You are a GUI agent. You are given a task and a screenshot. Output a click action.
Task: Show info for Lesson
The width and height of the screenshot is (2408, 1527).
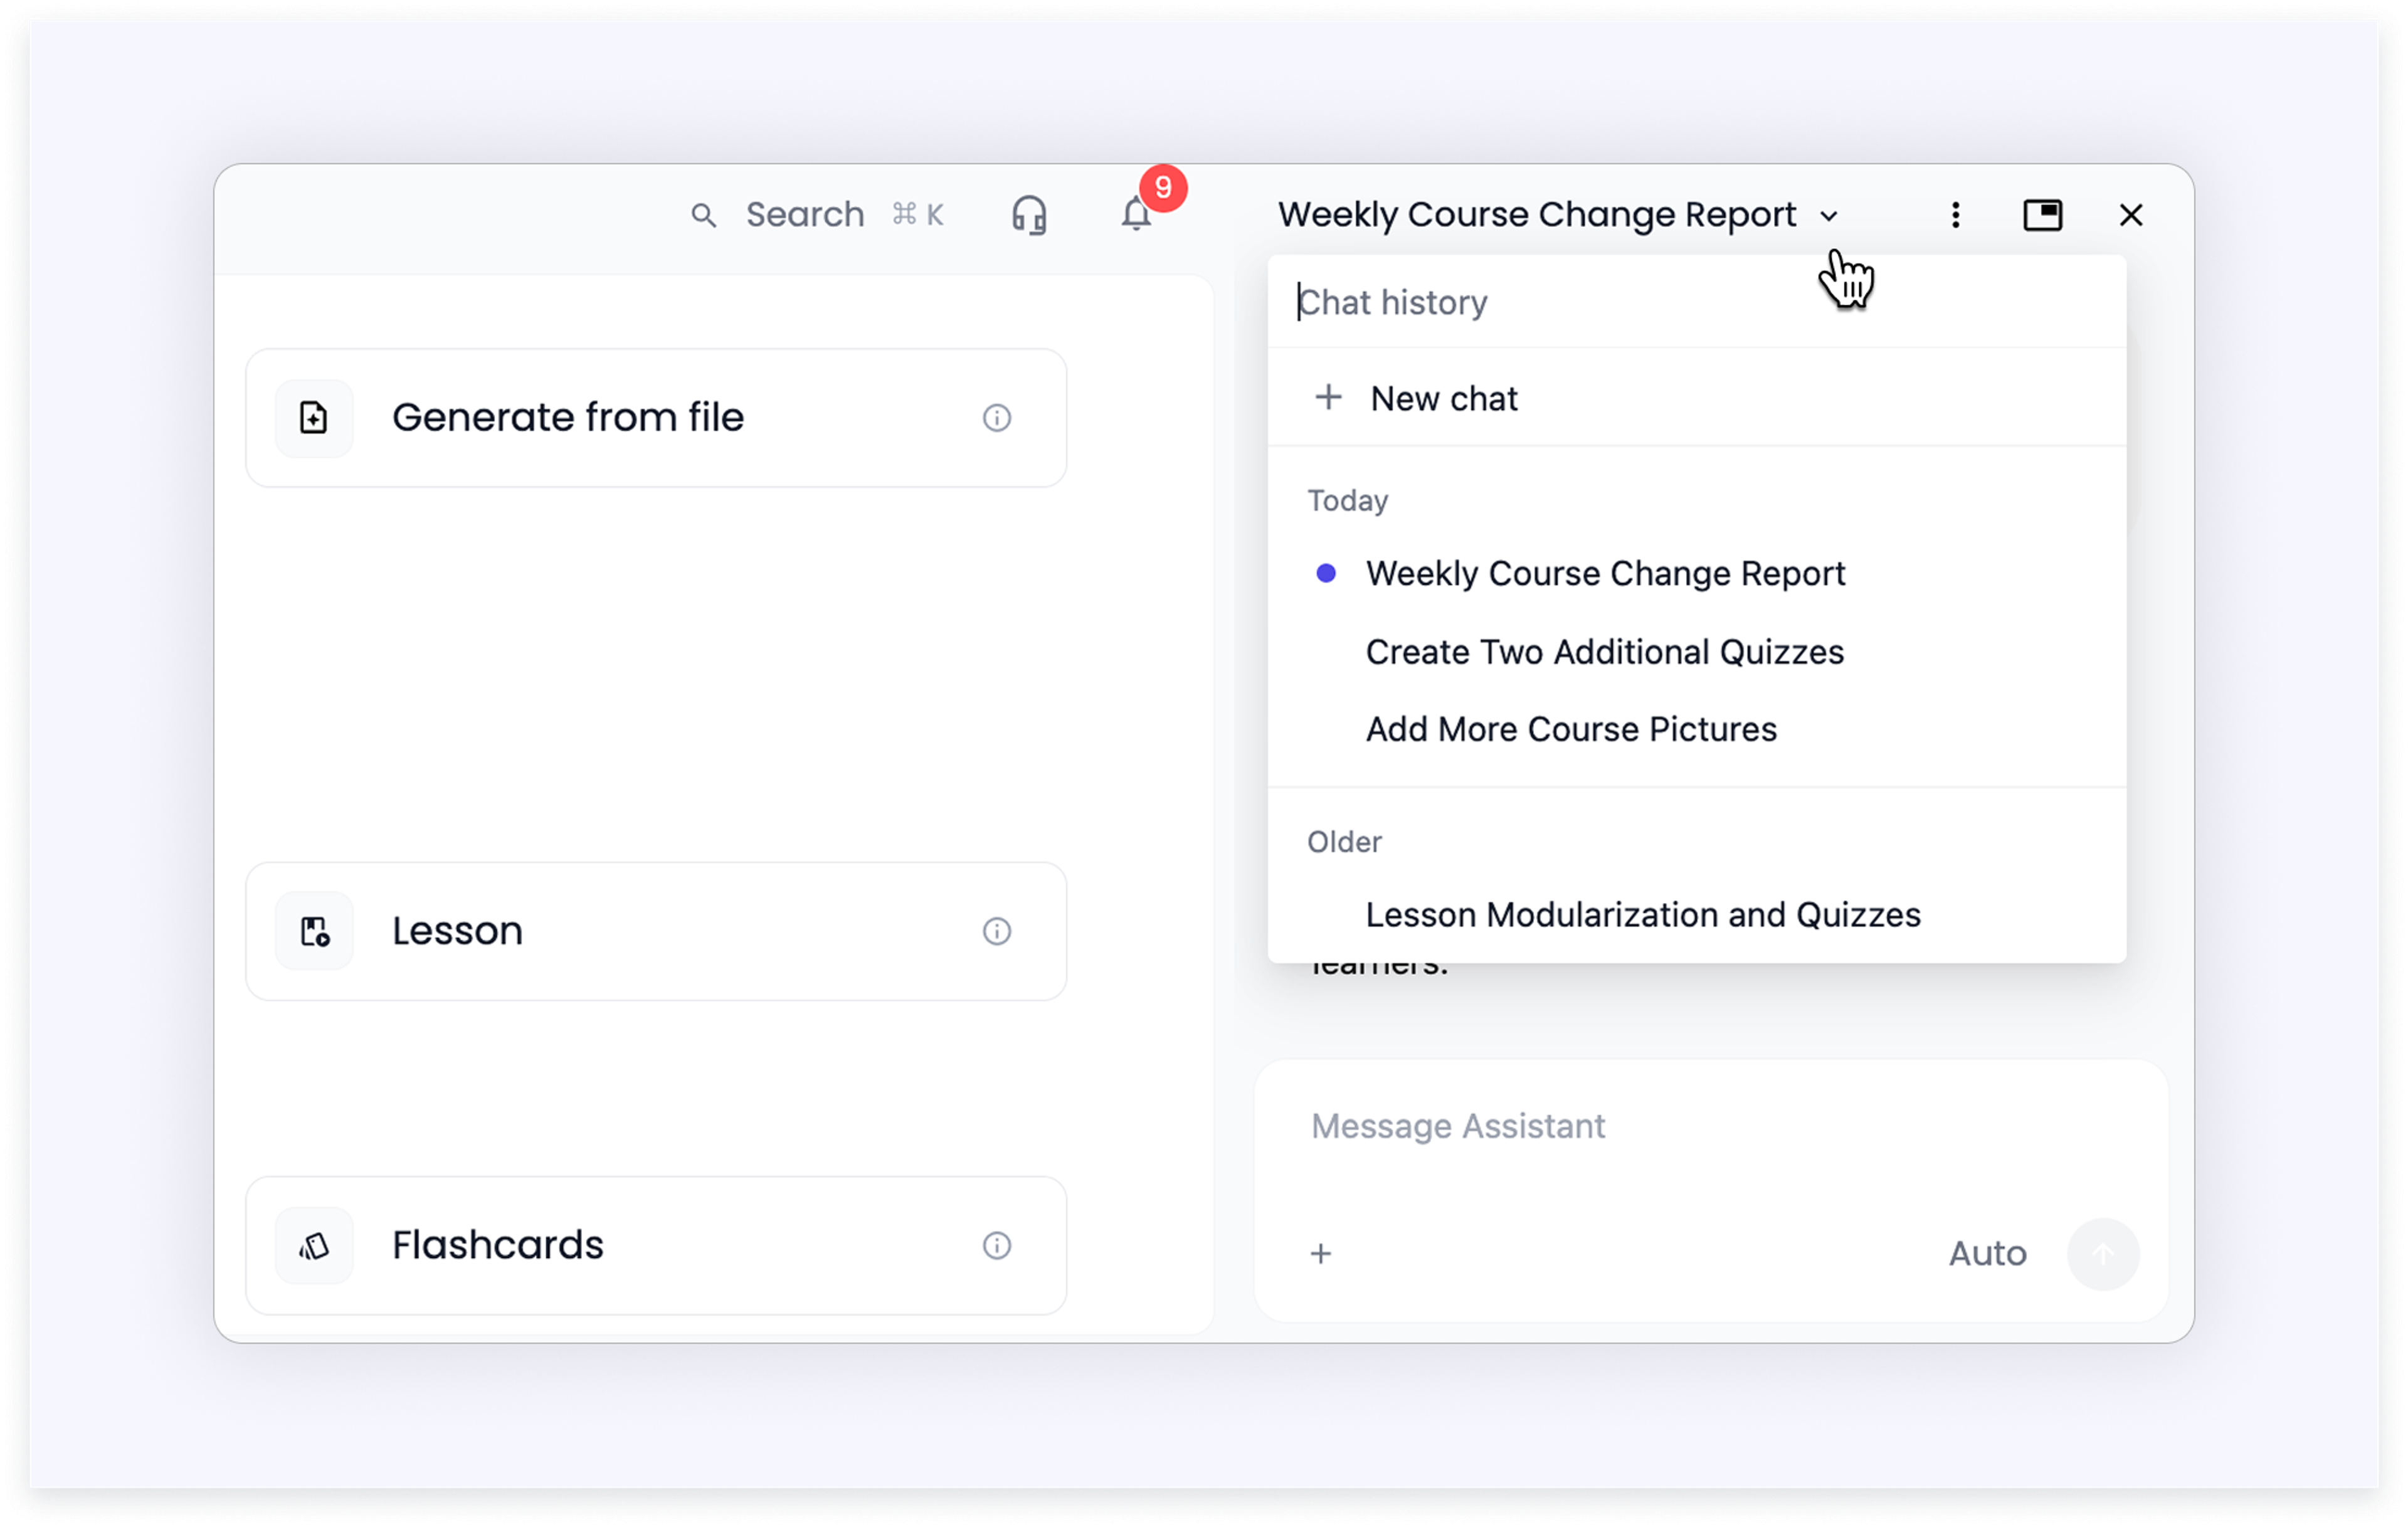click(x=996, y=931)
